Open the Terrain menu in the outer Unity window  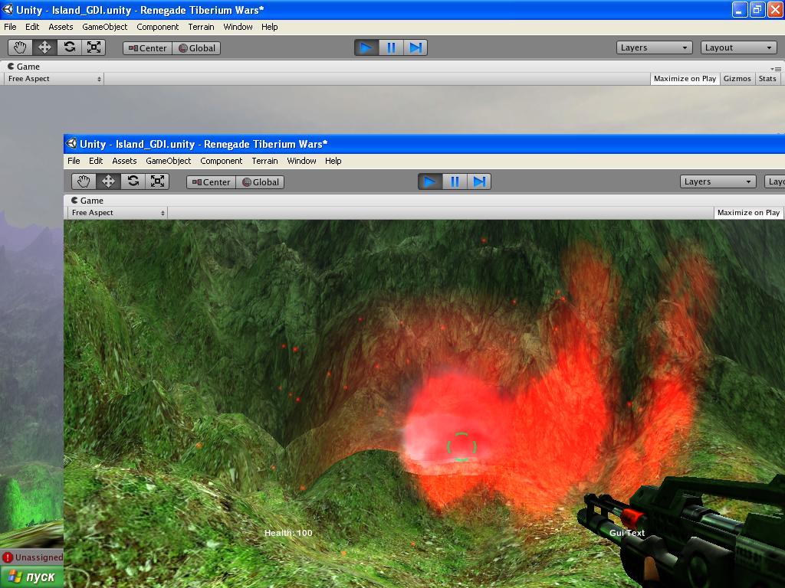[x=202, y=27]
